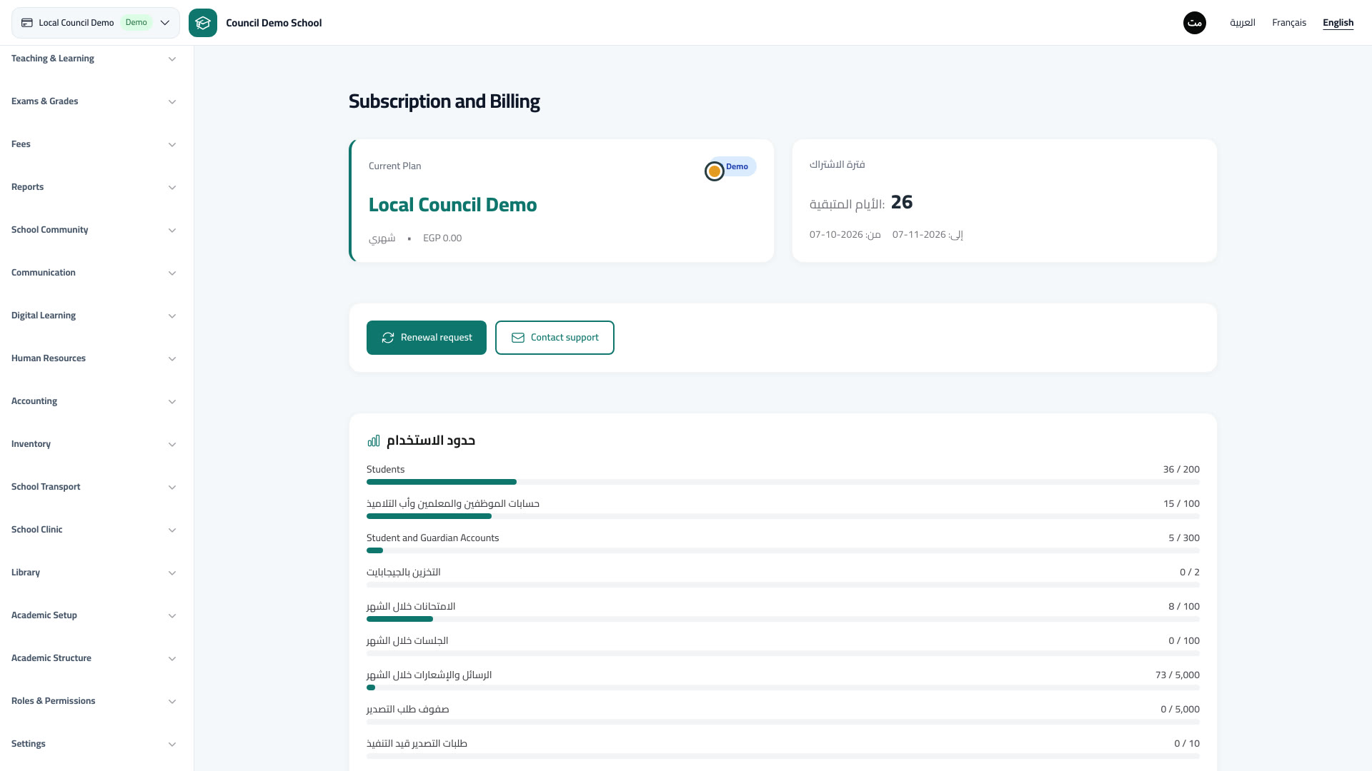Click the EGP 0.00 price text
1372x771 pixels.
coord(442,238)
